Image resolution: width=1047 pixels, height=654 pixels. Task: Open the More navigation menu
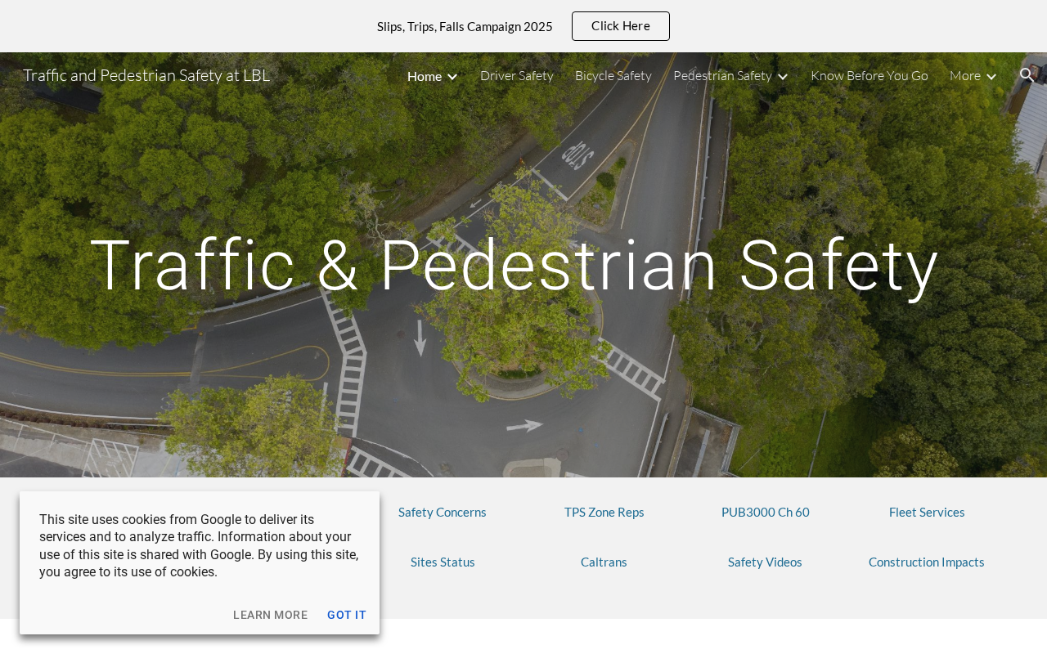coord(965,75)
